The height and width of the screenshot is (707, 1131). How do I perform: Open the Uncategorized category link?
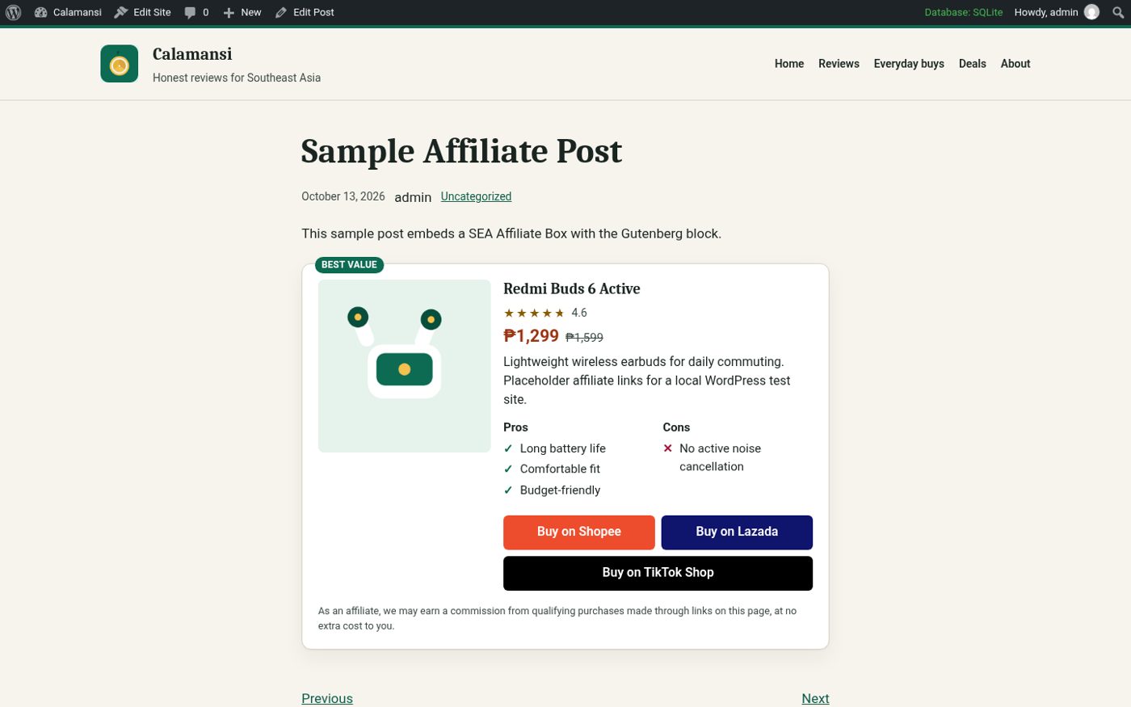point(476,196)
